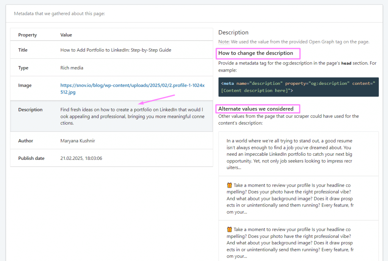Screen dimensions: 388x261
Task: Click the coat emoji in second alternate value box
Action: (x=229, y=186)
